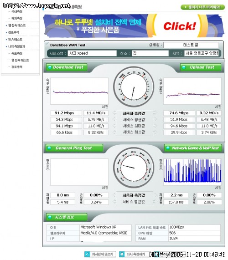Click the Hanaro banner's red Click! text

click(x=180, y=26)
